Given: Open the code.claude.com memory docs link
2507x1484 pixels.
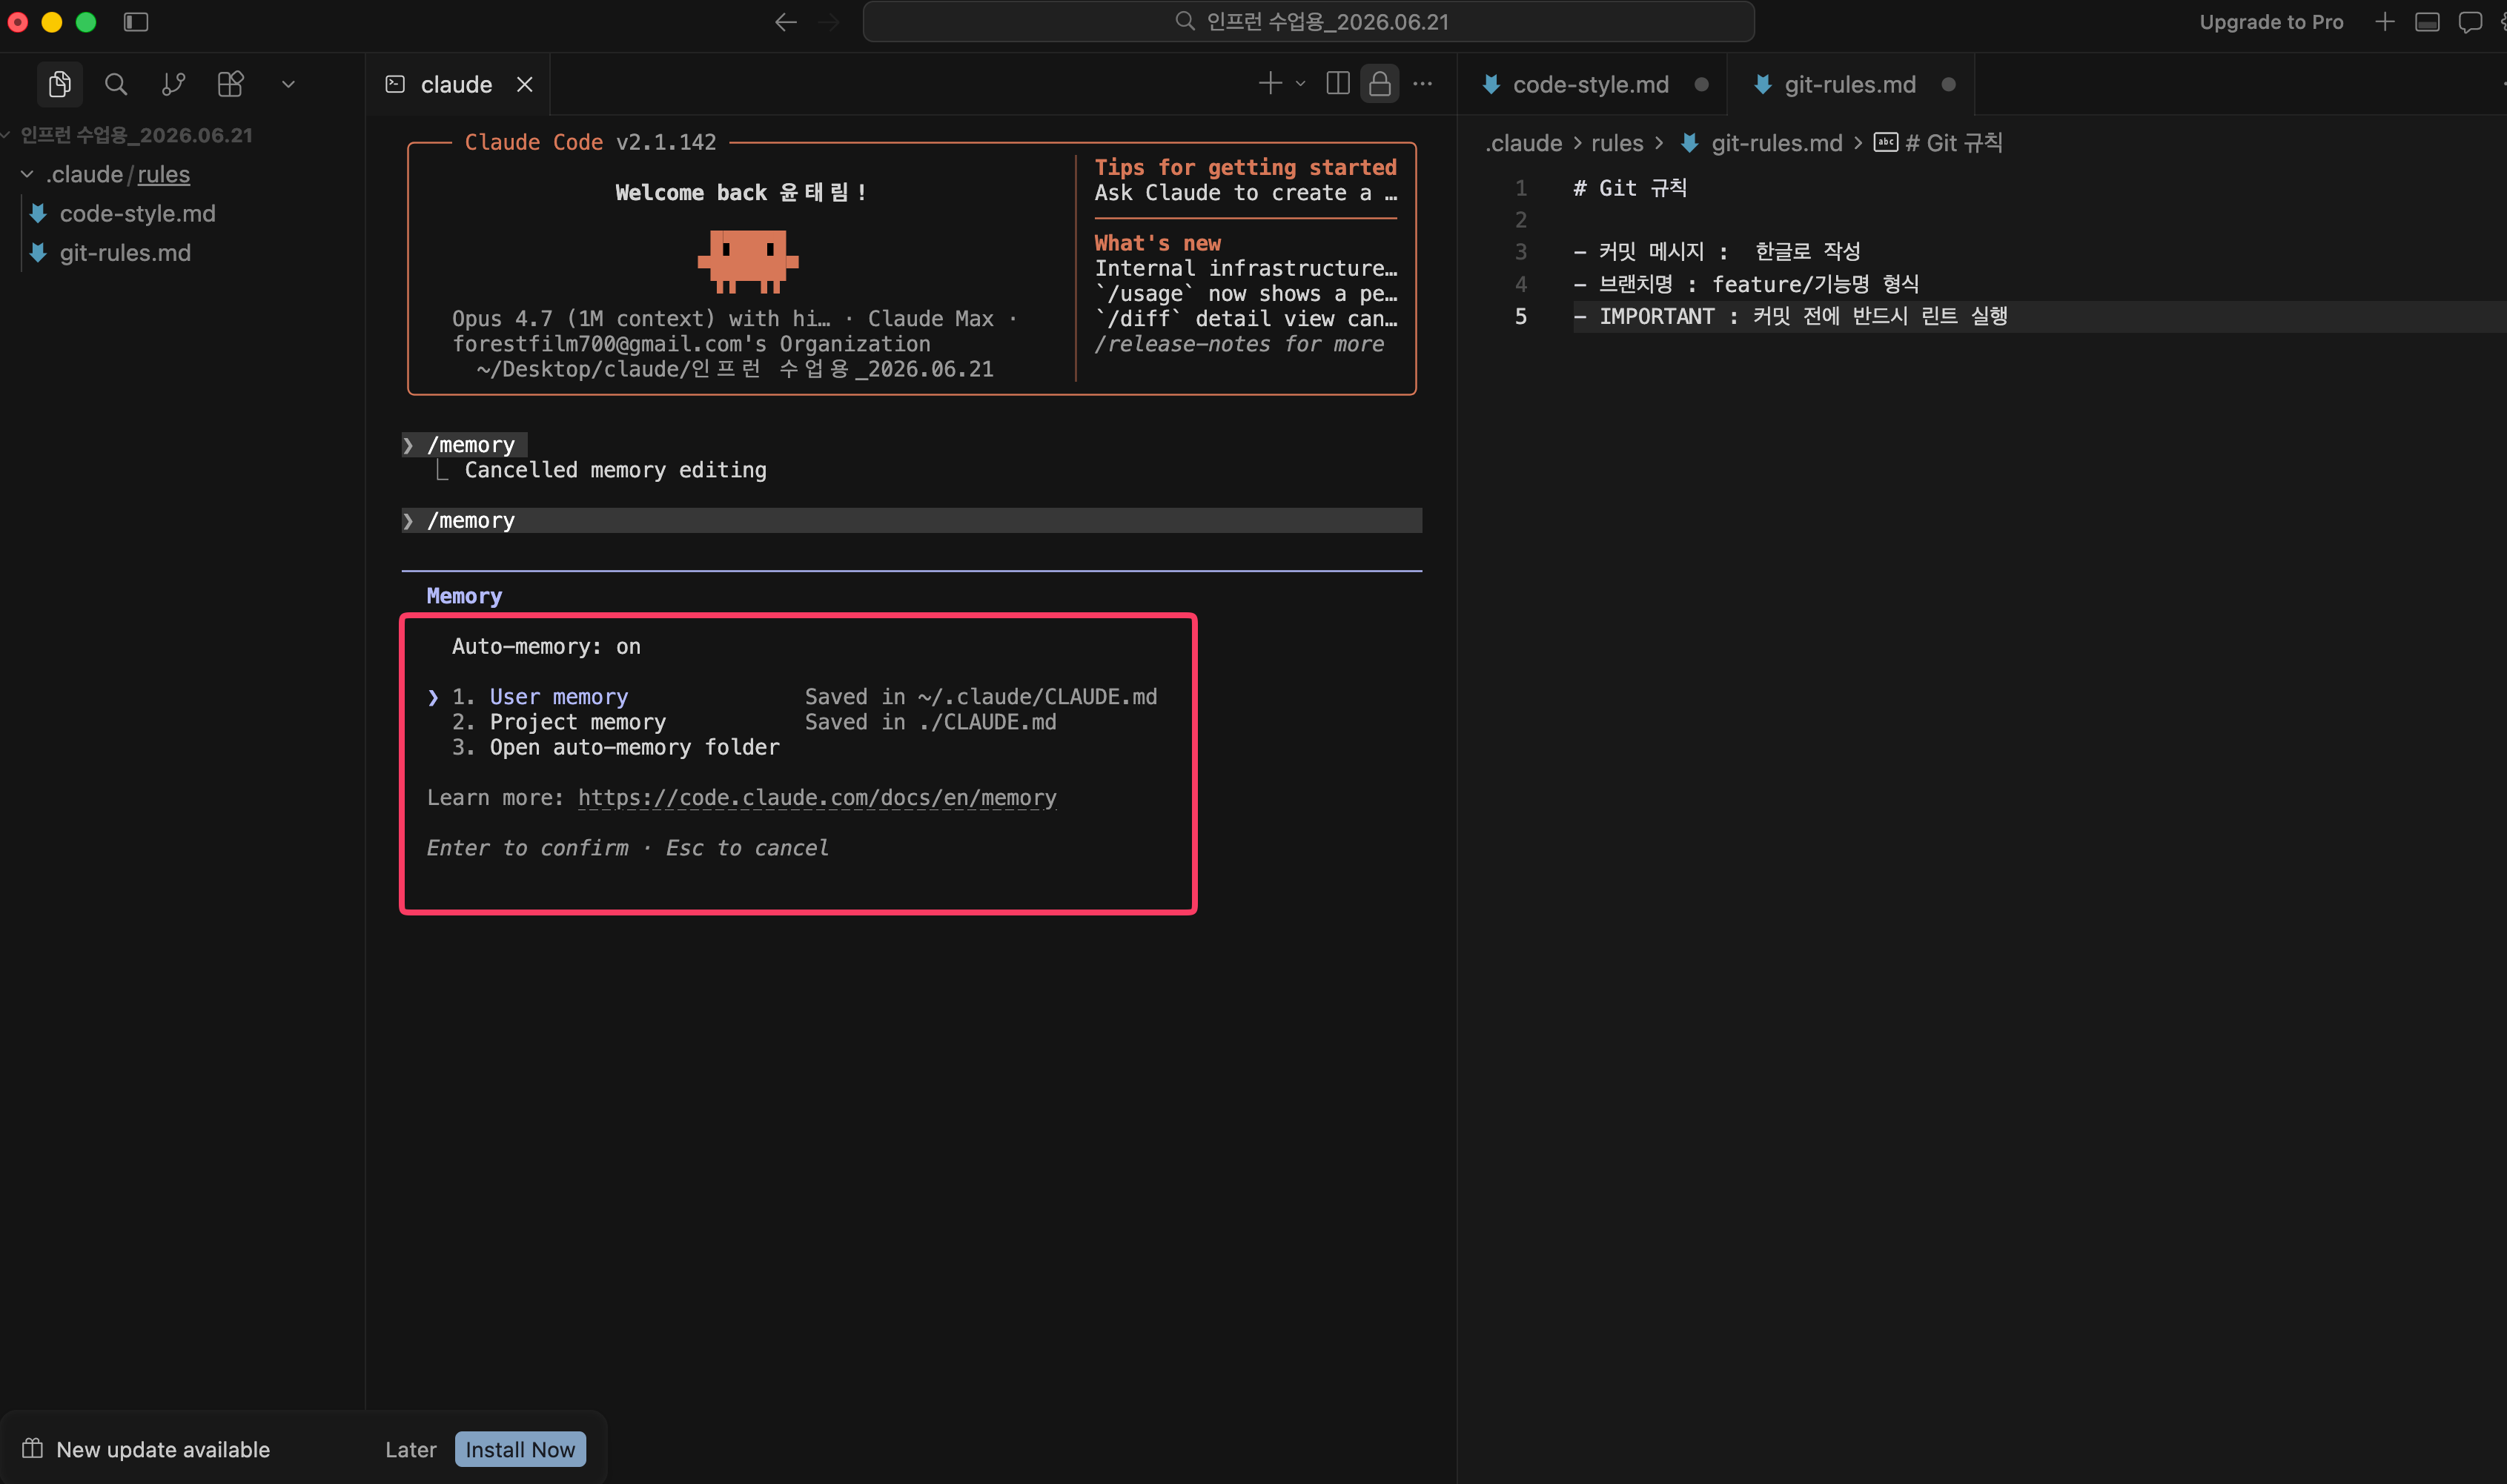Looking at the screenshot, I should click(817, 798).
